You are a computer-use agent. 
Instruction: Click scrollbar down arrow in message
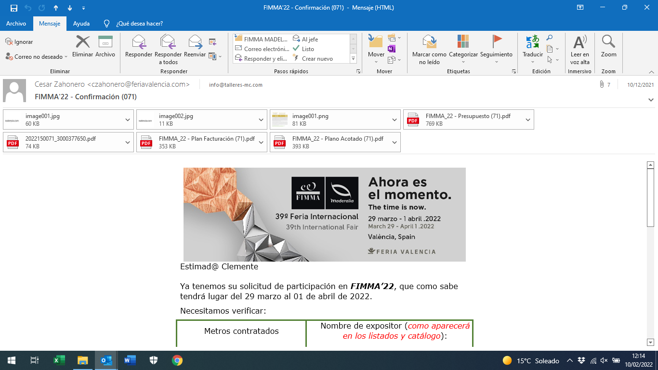coord(650,343)
